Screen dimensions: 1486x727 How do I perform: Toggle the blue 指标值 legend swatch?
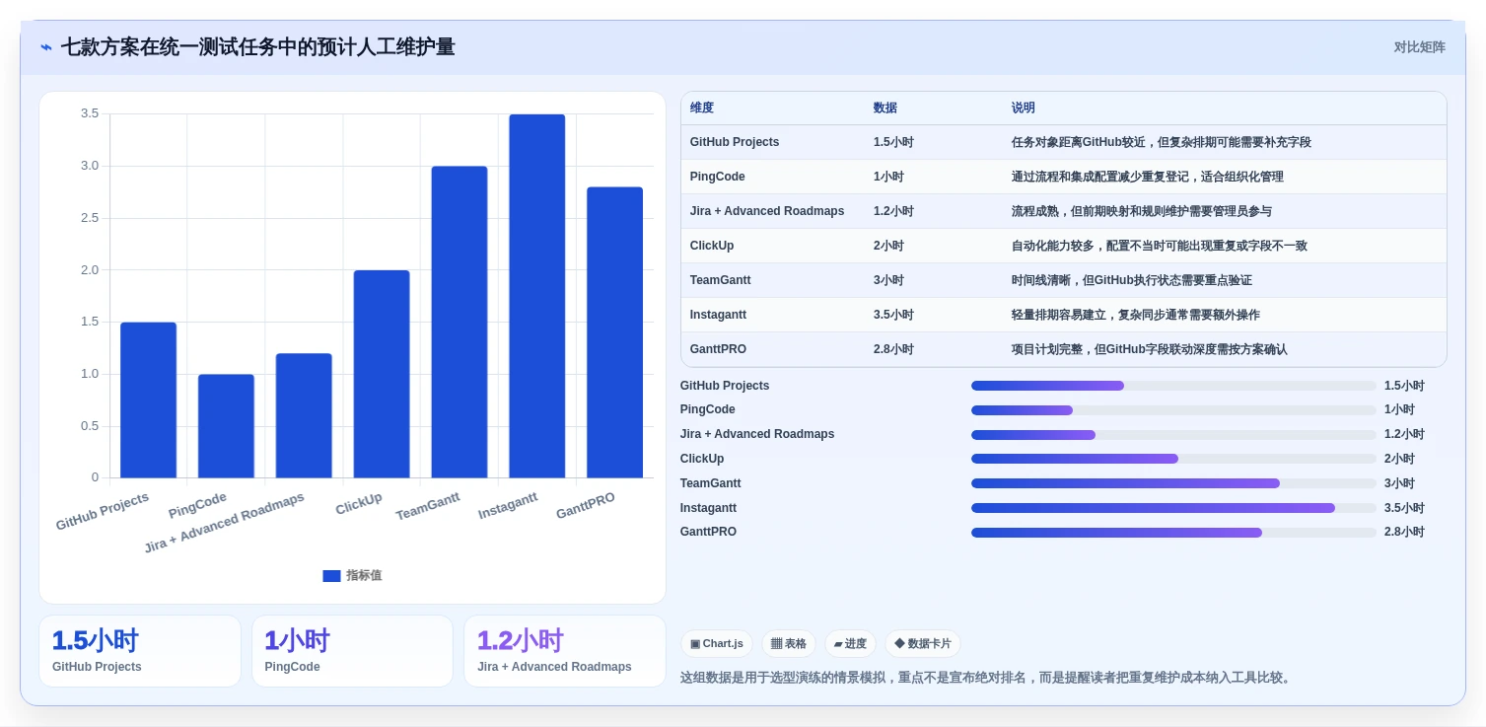(x=331, y=576)
